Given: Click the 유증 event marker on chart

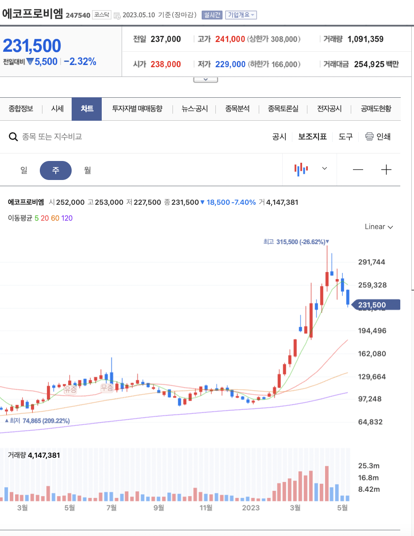Looking at the screenshot, I should coord(70,390).
